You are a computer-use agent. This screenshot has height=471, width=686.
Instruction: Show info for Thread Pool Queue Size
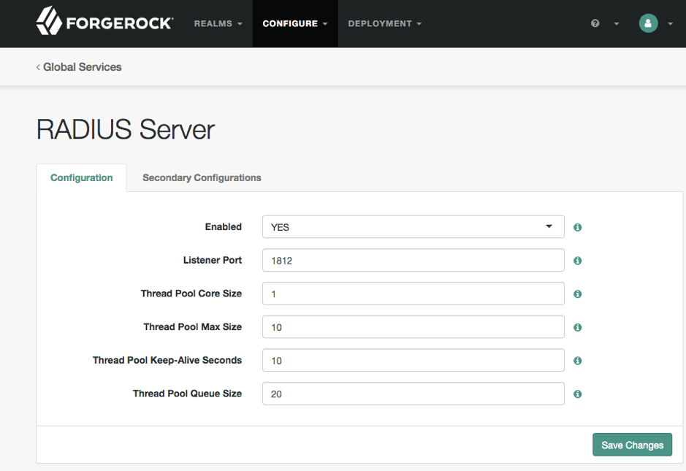577,394
